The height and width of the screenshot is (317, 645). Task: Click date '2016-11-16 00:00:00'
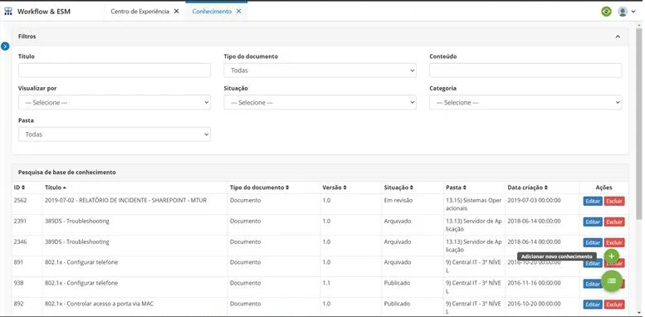(x=534, y=283)
